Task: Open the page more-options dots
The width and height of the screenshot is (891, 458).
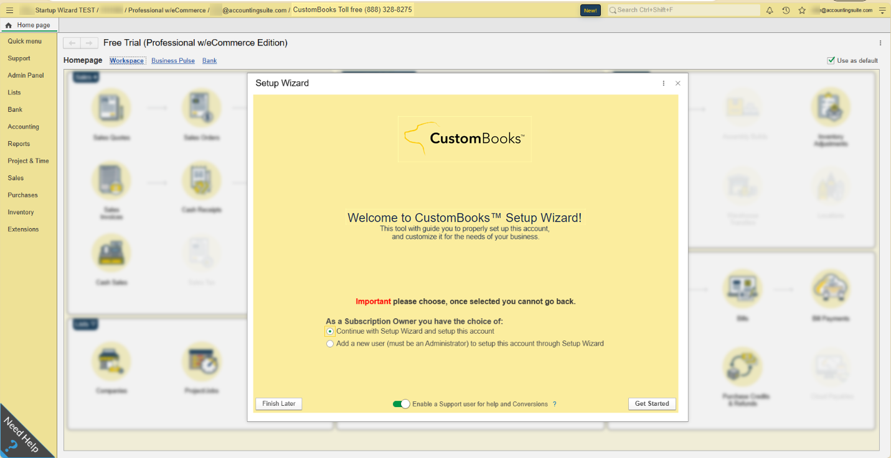Action: pyautogui.click(x=880, y=43)
